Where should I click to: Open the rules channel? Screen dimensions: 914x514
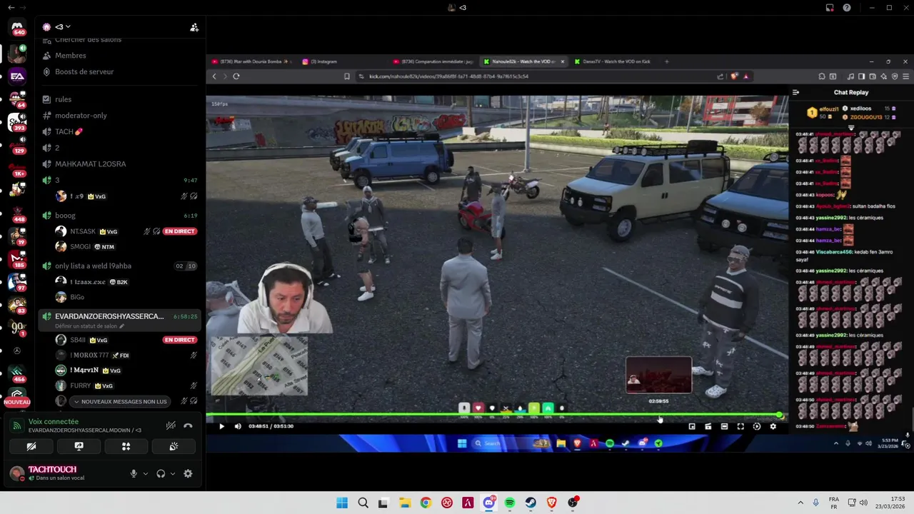63,99
